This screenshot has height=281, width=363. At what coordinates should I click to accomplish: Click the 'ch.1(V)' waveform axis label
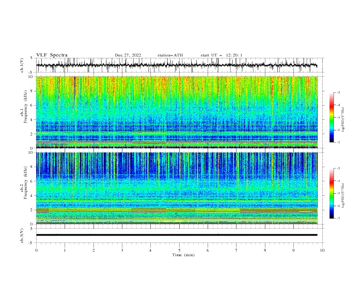(x=22, y=65)
